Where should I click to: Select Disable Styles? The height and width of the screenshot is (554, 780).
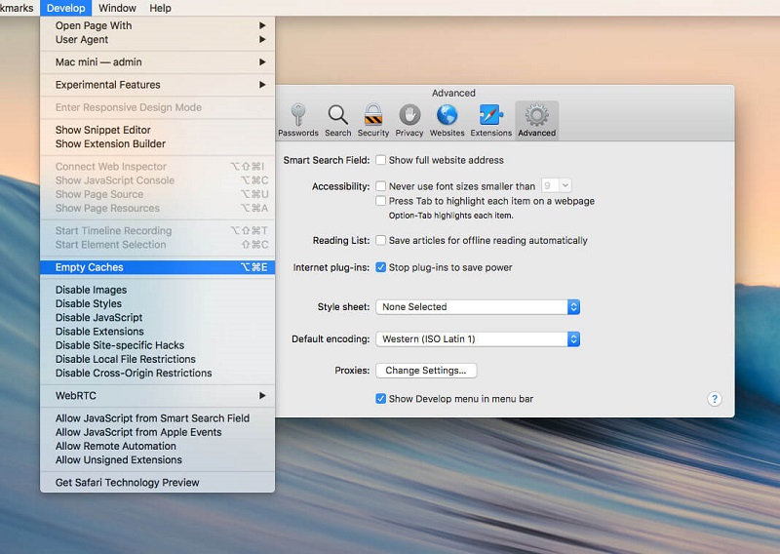157,303
